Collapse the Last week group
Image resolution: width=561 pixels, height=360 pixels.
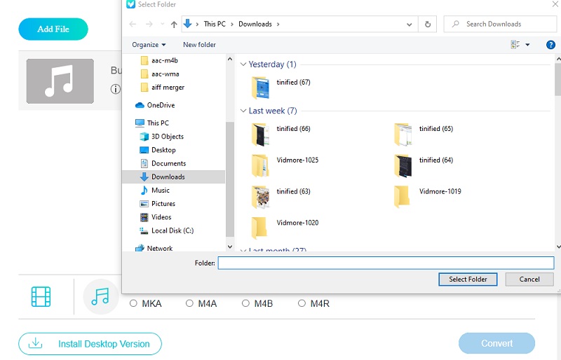243,111
